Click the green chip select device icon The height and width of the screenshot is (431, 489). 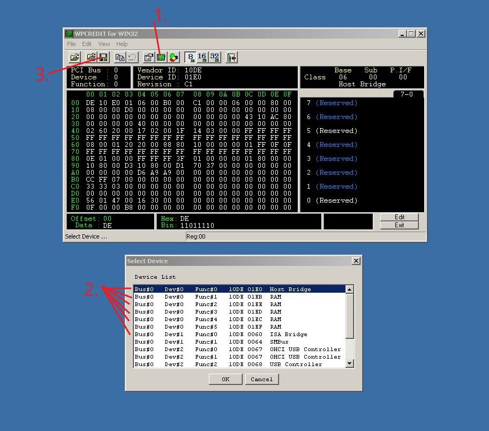pyautogui.click(x=161, y=57)
